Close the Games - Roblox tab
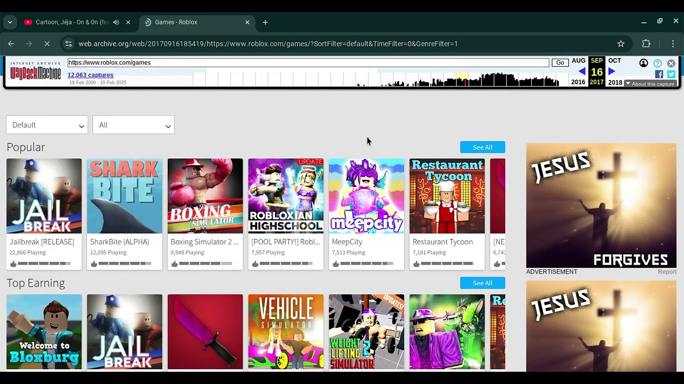The image size is (684, 384). pyautogui.click(x=247, y=22)
